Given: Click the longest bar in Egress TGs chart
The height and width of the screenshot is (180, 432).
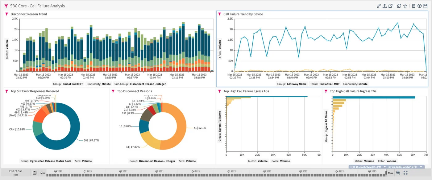Looking at the screenshot, I should click(x=267, y=96).
